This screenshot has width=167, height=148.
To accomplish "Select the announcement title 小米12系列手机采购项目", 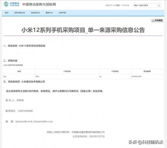I will [83, 30].
